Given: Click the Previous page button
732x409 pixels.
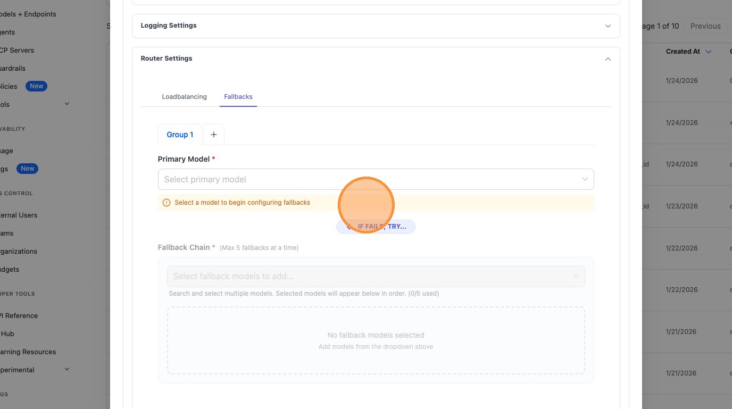Looking at the screenshot, I should (x=705, y=26).
